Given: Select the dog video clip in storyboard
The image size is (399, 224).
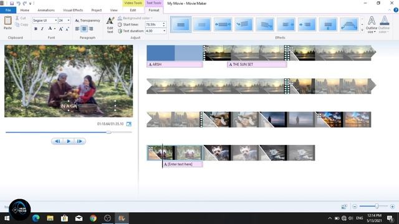Looking at the screenshot, I should pyautogui.click(x=231, y=152).
